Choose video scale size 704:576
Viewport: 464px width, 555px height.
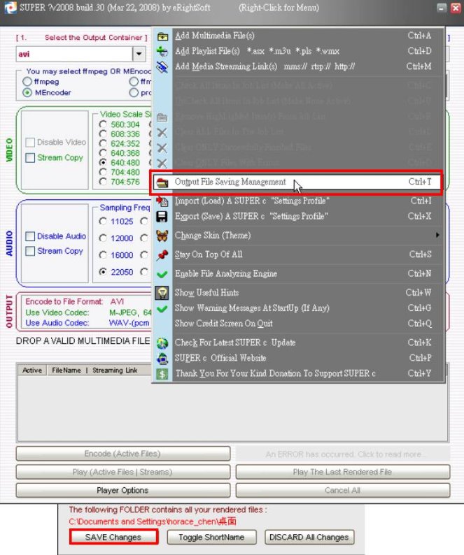103,182
